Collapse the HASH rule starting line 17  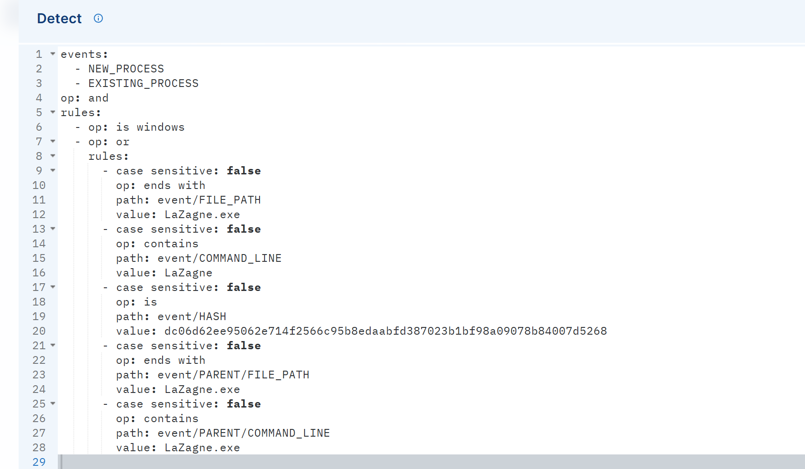click(x=53, y=287)
